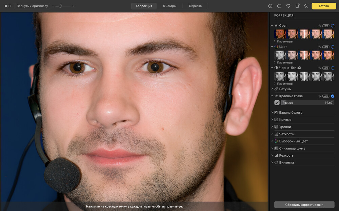
Task: Enable the Свет adjustment circle toggle
Action: [x=333, y=26]
